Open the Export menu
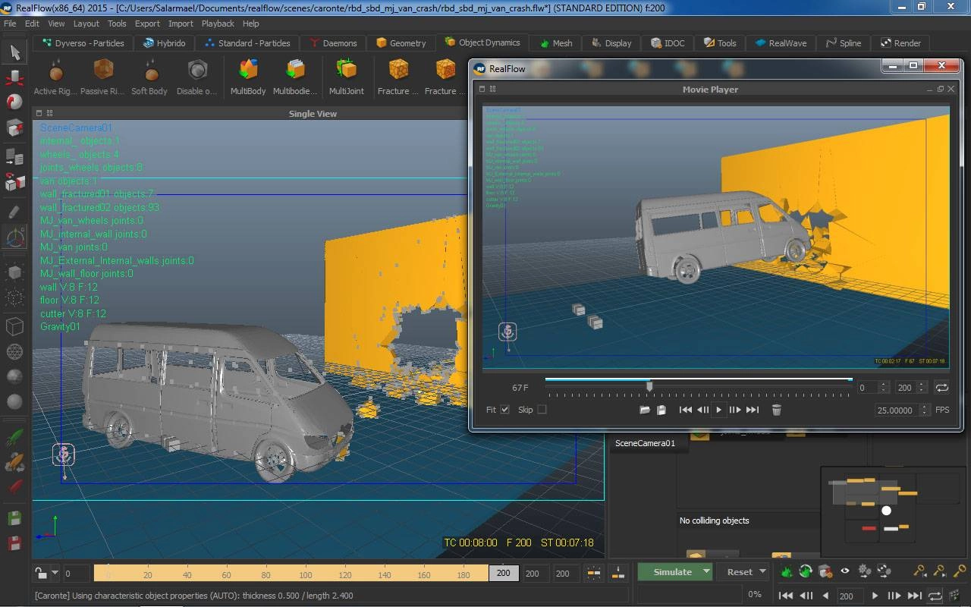Screen dimensions: 971x607 [147, 24]
